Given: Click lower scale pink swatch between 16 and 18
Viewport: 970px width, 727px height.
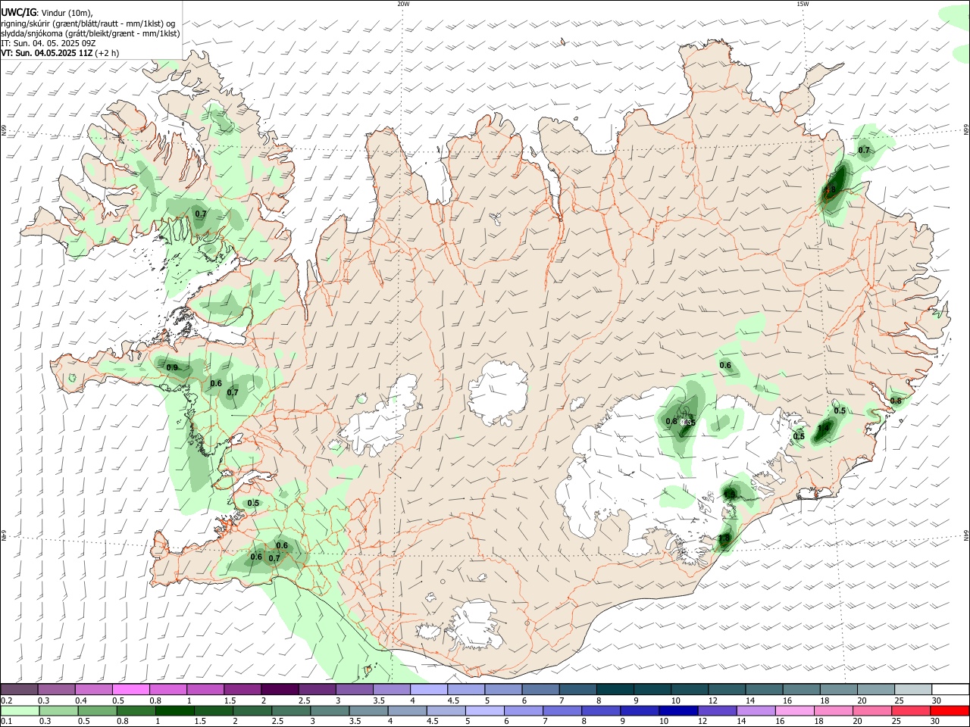Looking at the screenshot, I should point(795,711).
